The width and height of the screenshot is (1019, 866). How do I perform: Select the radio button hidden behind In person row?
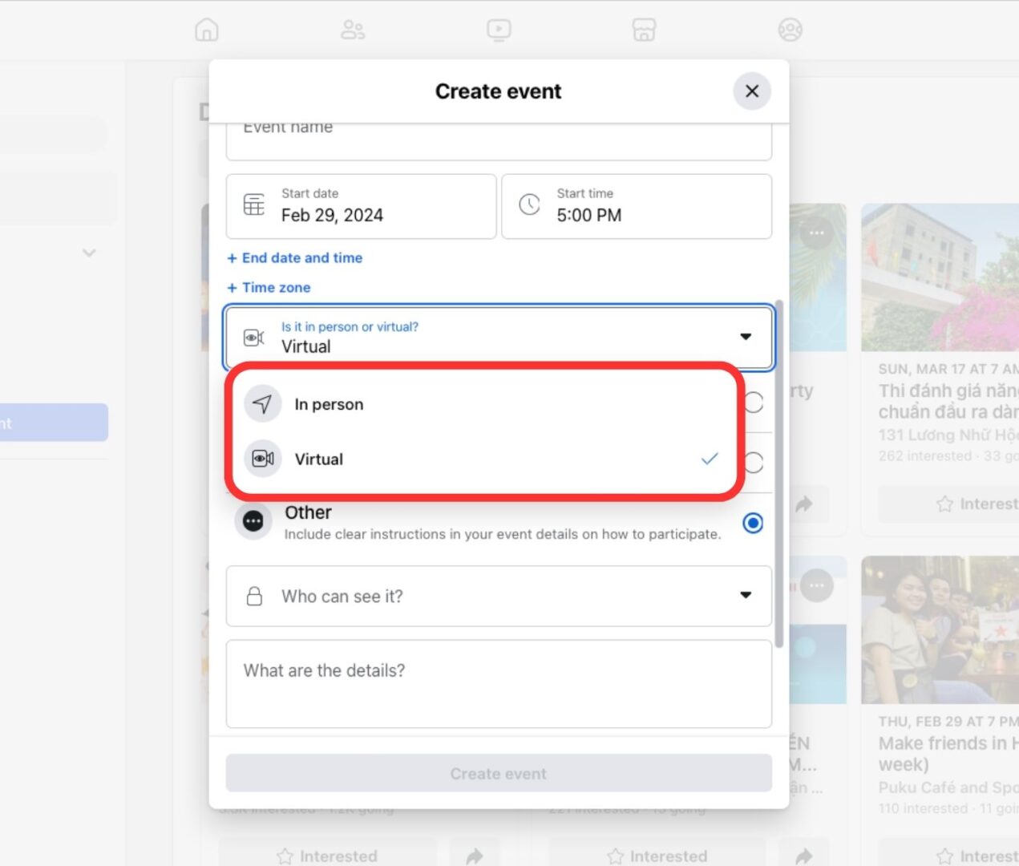pyautogui.click(x=754, y=403)
